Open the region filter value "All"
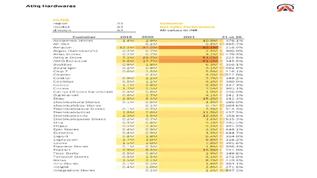This screenshot has height=178, width=317. tap(119, 23)
